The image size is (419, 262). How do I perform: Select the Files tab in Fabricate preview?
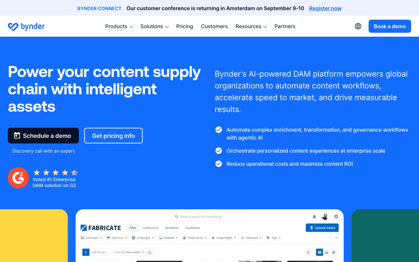point(133,228)
